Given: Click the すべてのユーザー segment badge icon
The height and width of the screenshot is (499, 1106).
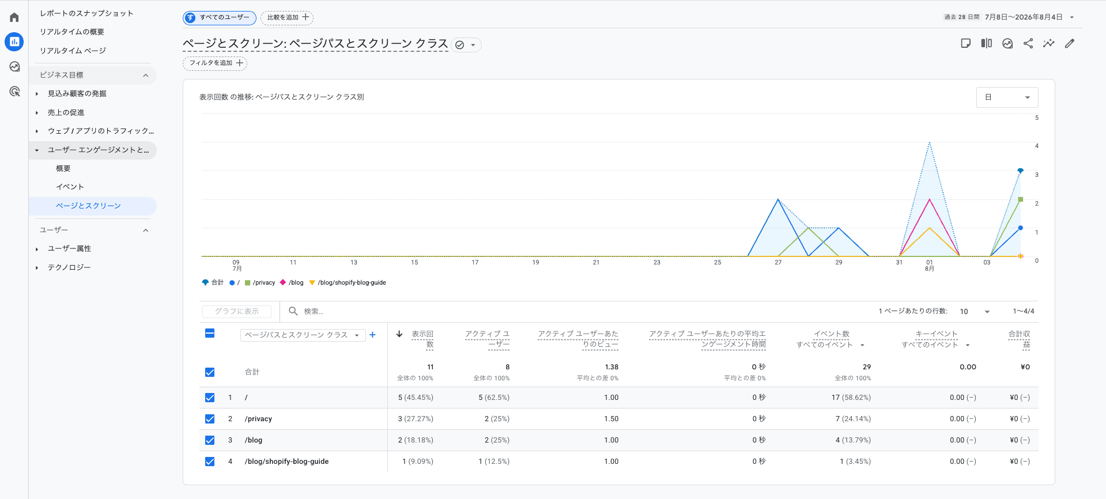Looking at the screenshot, I should tap(190, 17).
